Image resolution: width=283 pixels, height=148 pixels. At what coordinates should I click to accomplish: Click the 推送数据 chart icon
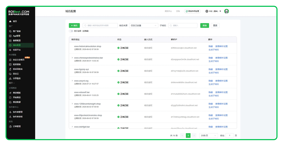[10, 102]
